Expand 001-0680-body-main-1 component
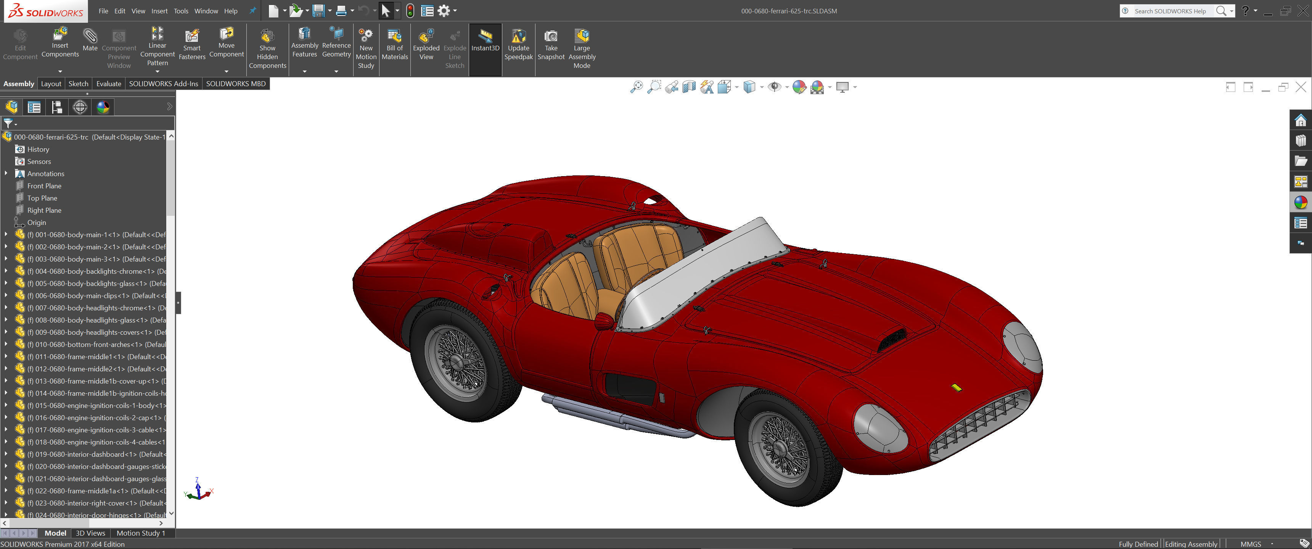This screenshot has width=1312, height=549. coord(6,234)
